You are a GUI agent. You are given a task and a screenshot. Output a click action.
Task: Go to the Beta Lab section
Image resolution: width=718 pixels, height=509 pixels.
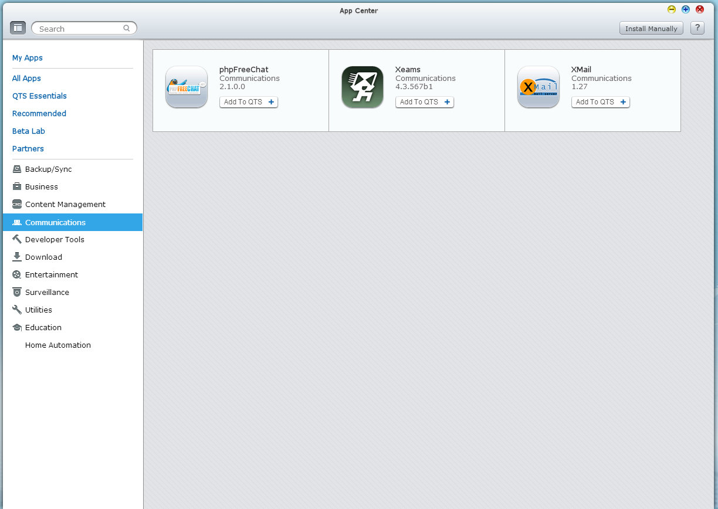(x=29, y=131)
